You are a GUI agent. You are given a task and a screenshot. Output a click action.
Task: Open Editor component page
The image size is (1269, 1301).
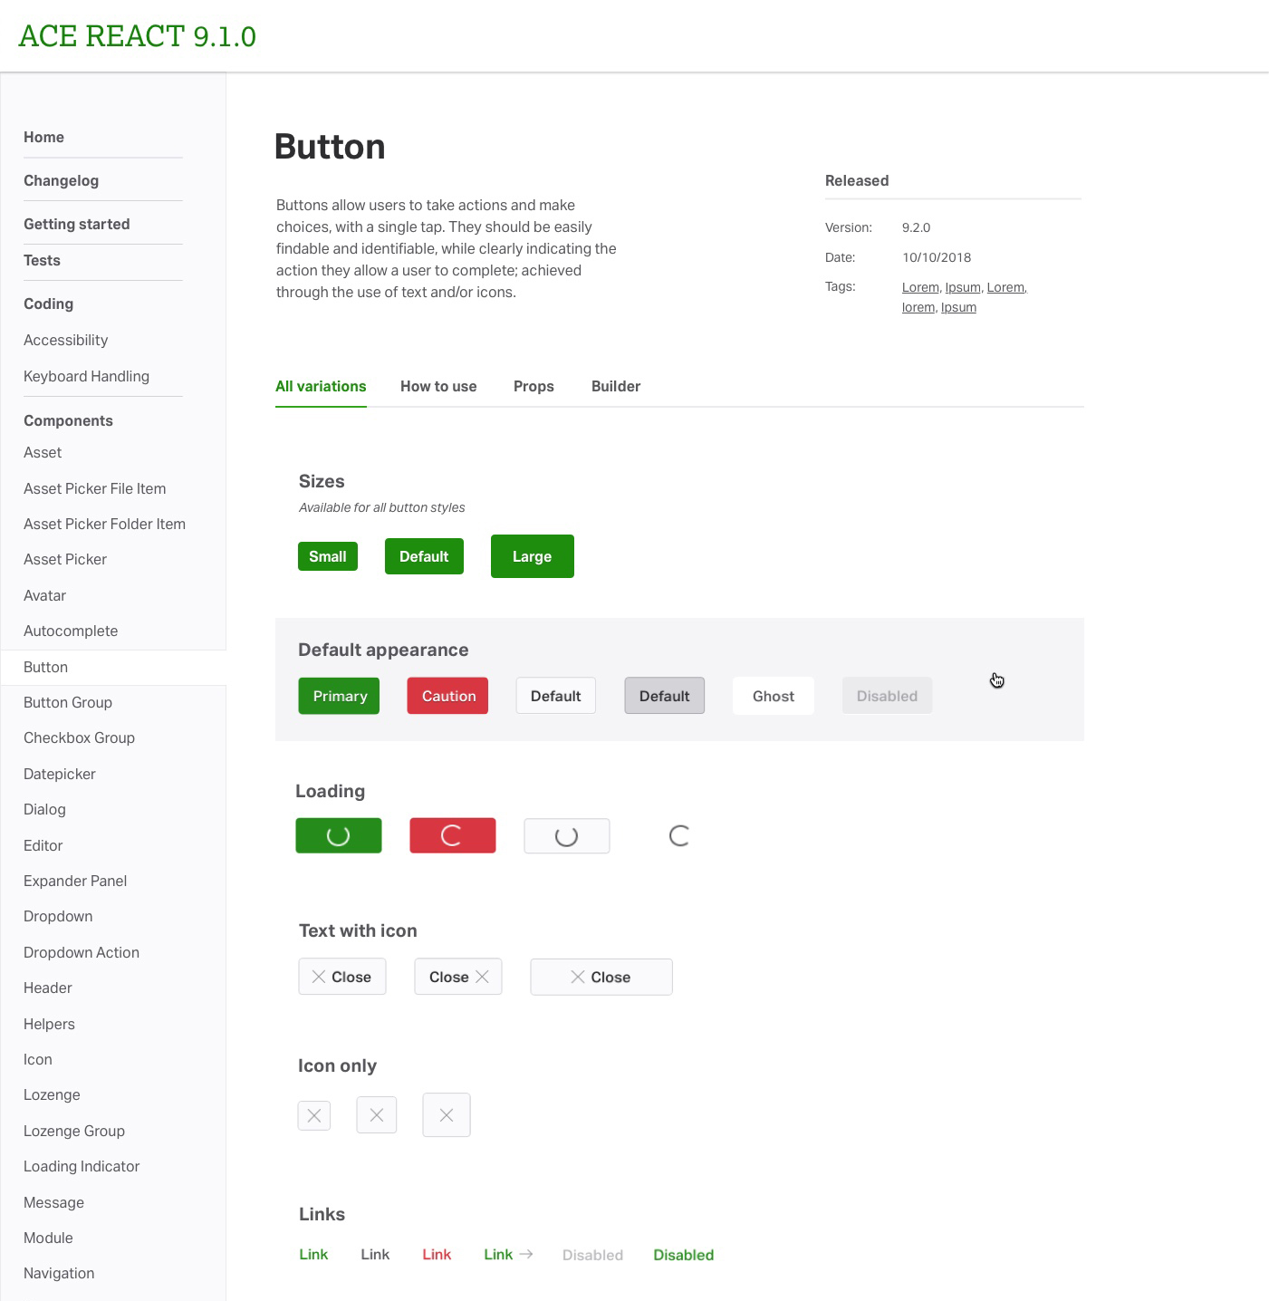(43, 845)
